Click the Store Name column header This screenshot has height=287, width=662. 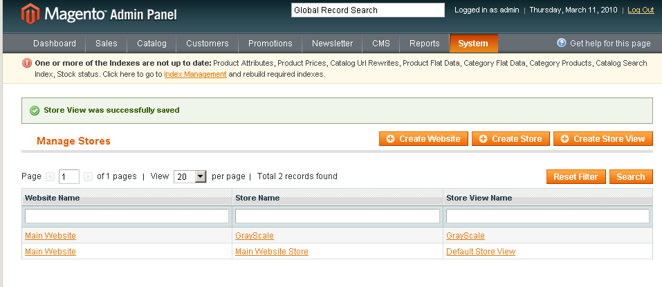click(338, 198)
